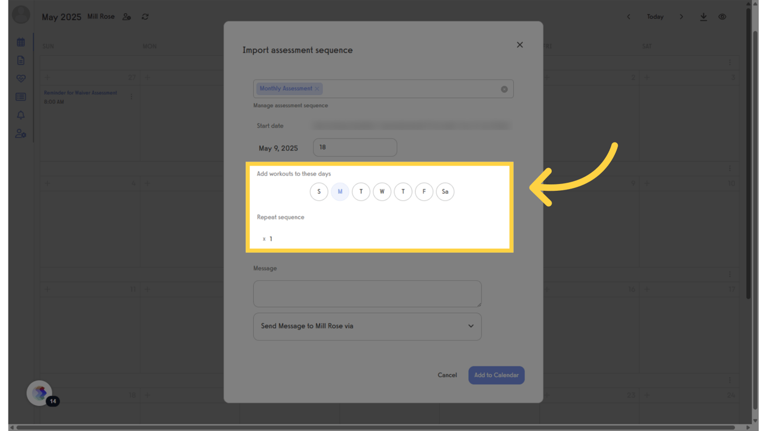
Task: Open the Documents section in the sidebar
Action: coord(21,60)
